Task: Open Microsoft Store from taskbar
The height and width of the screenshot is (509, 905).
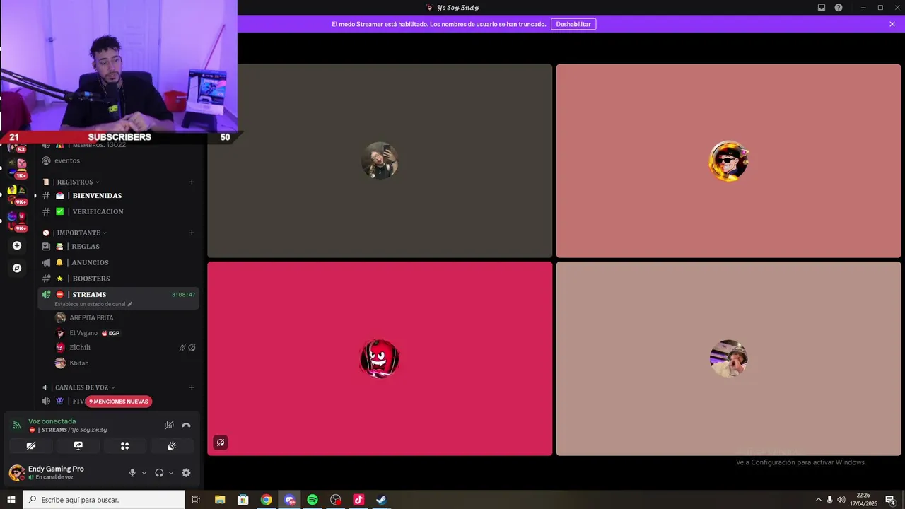Action: coord(243,500)
